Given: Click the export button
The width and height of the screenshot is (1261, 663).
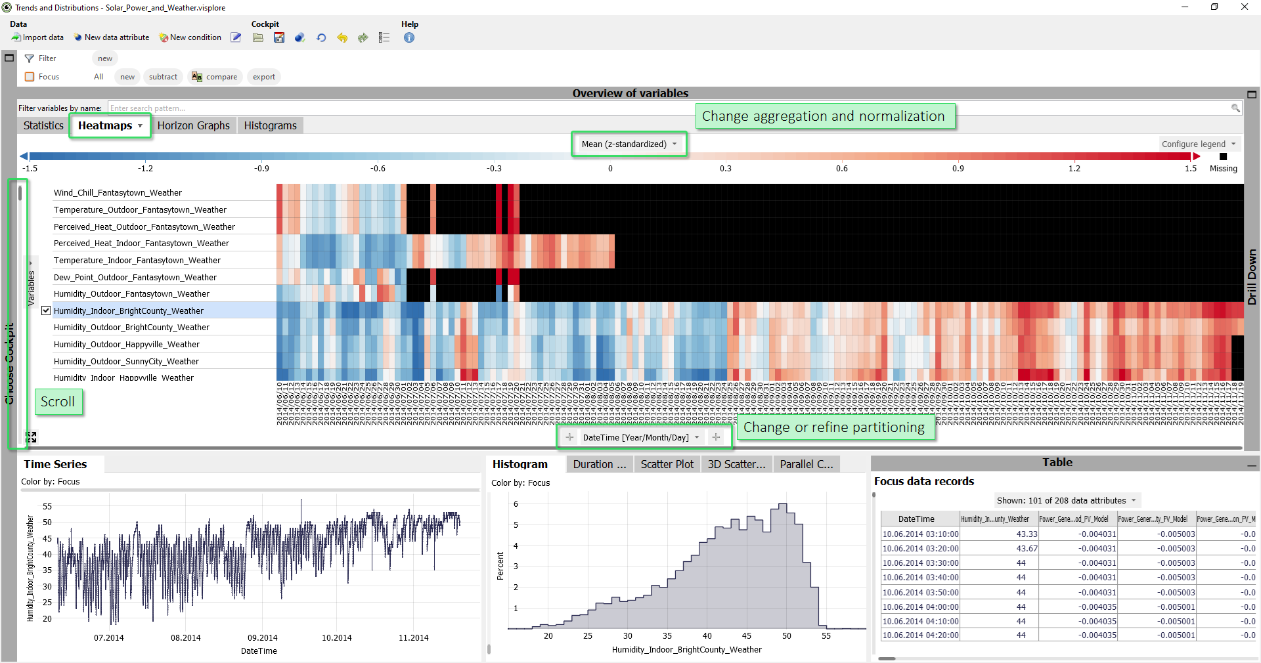Looking at the screenshot, I should [x=264, y=77].
